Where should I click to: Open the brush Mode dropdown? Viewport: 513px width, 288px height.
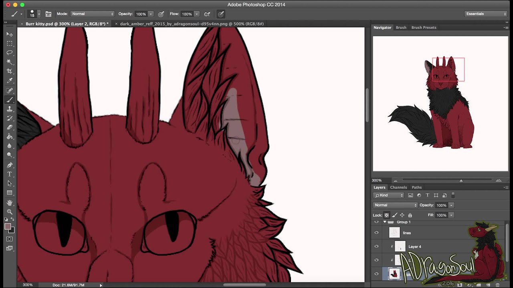[x=92, y=14]
